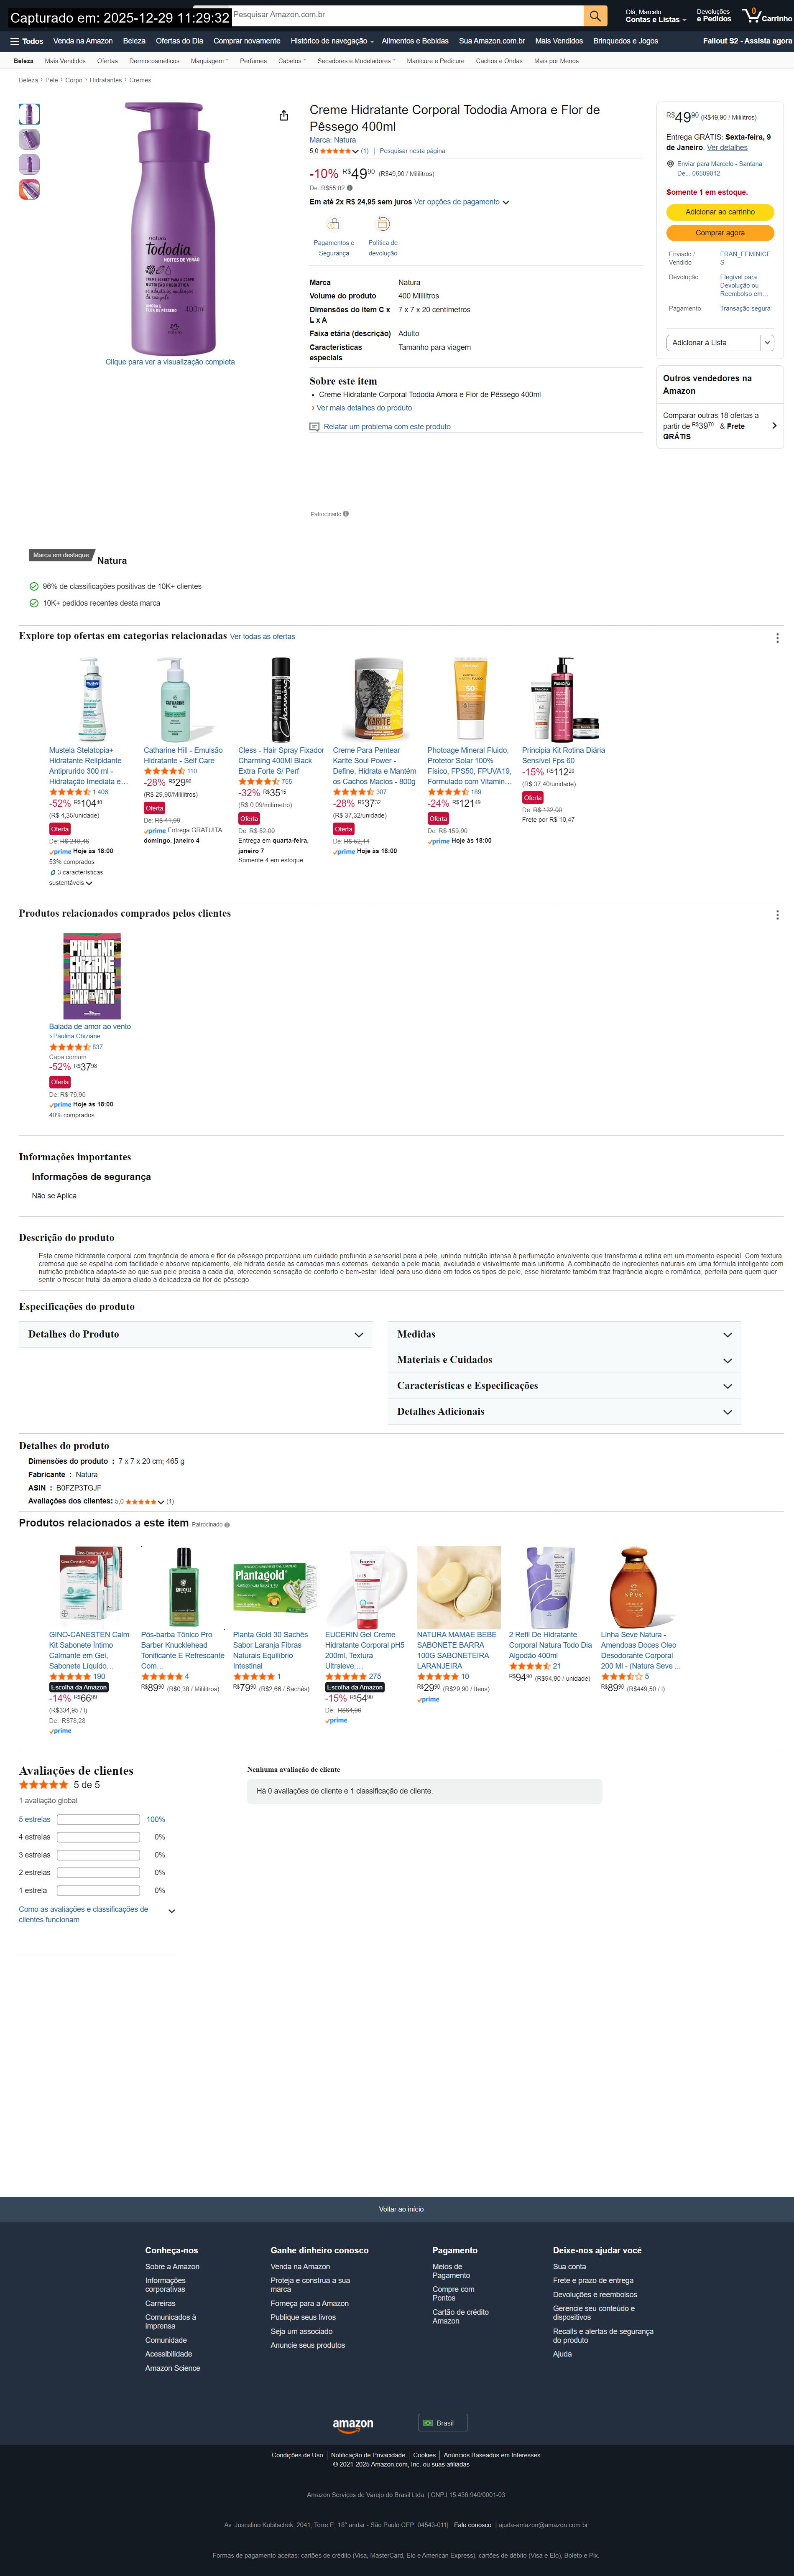This screenshot has height=2576, width=794.
Task: Click the Adicionar ao carrinho button
Action: tap(720, 212)
